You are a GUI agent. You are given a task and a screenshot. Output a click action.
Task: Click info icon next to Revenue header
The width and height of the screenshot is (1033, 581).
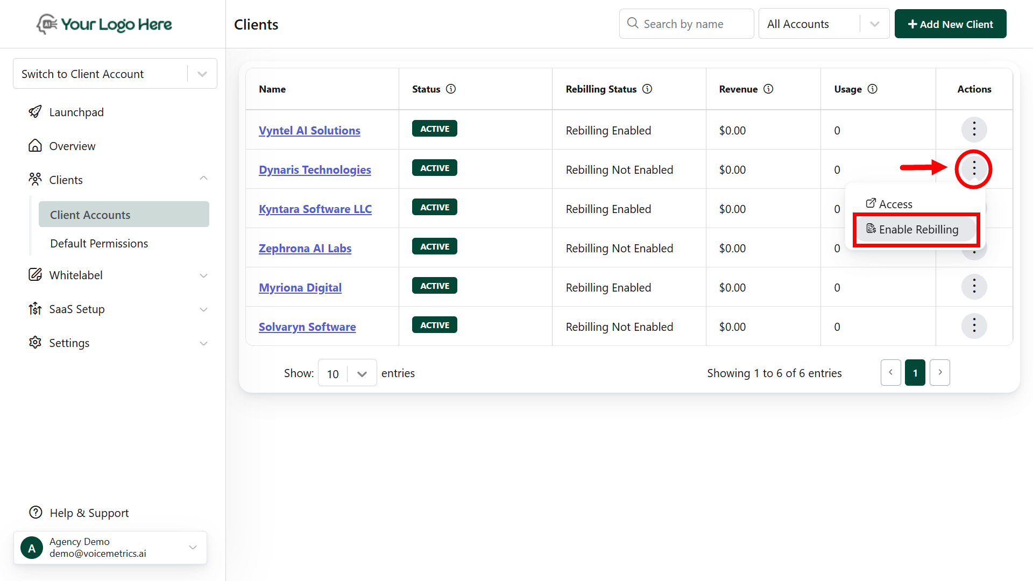click(768, 89)
